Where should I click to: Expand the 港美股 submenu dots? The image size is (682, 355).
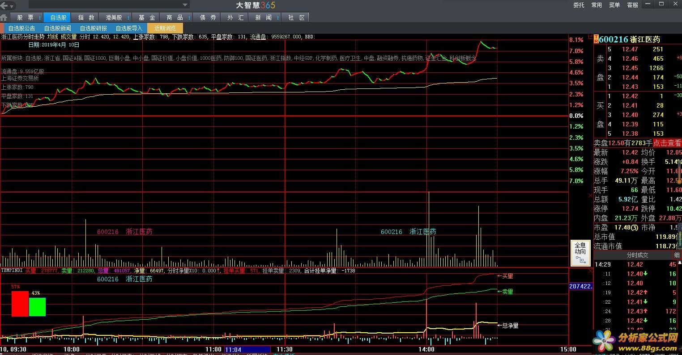tap(129, 17)
